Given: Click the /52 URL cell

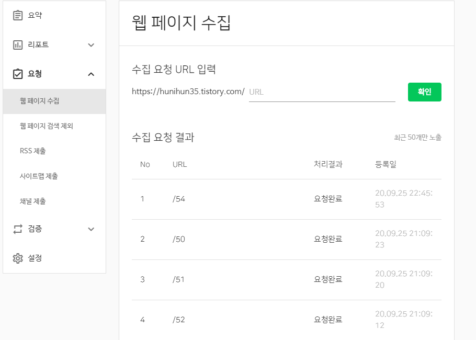Looking at the screenshot, I should point(179,320).
